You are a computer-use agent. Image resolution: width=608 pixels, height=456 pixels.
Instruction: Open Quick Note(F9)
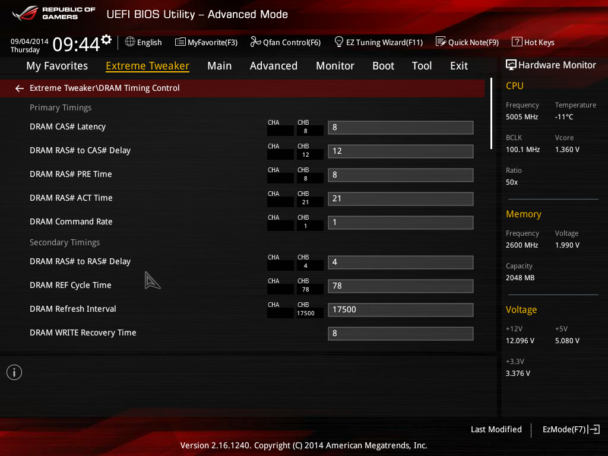pyautogui.click(x=473, y=42)
